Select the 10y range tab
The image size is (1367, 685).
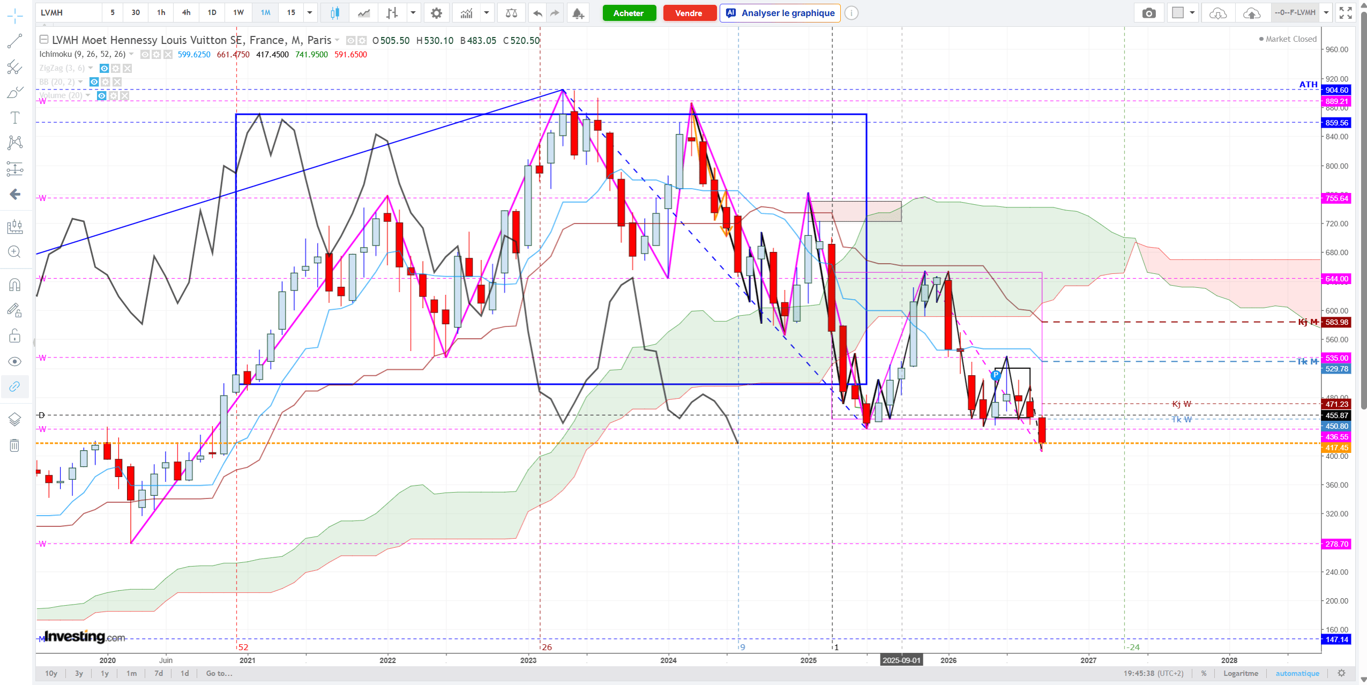[51, 673]
